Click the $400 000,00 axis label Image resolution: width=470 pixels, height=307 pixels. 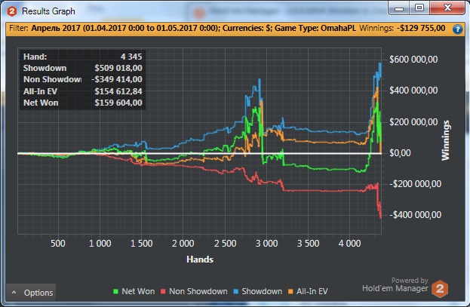coord(413,91)
